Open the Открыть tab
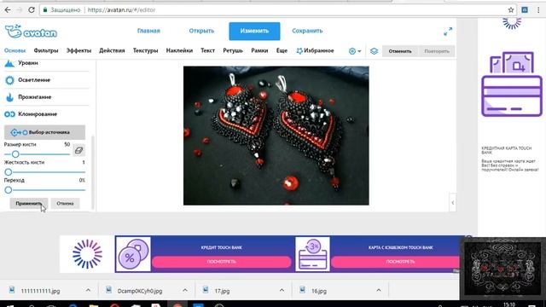This screenshot has width=546, height=307. coord(201,31)
